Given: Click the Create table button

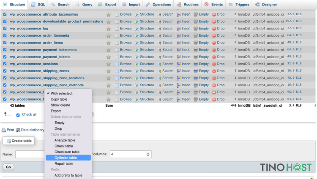Looking at the screenshot, I should click(19, 141).
